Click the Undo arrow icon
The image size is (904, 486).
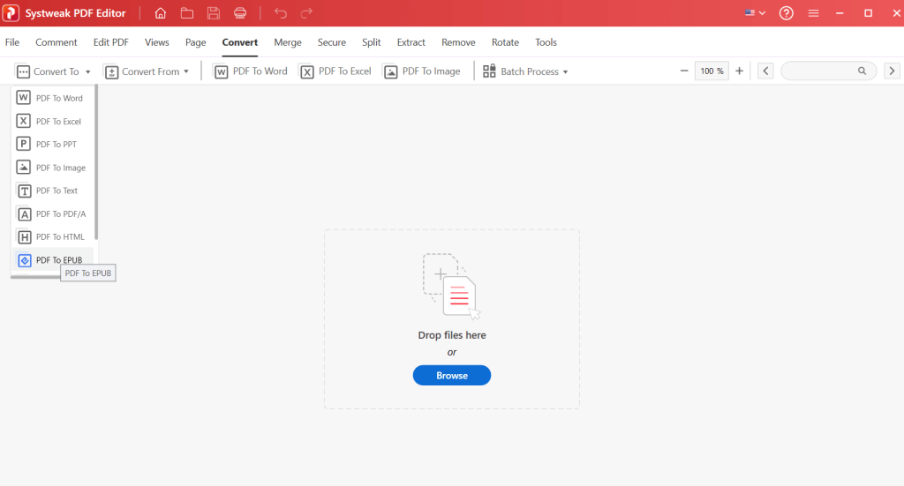[x=280, y=13]
